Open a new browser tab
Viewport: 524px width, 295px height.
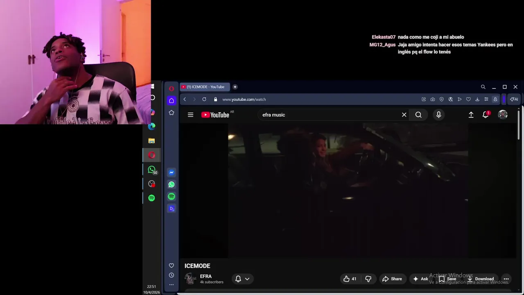coord(235,87)
